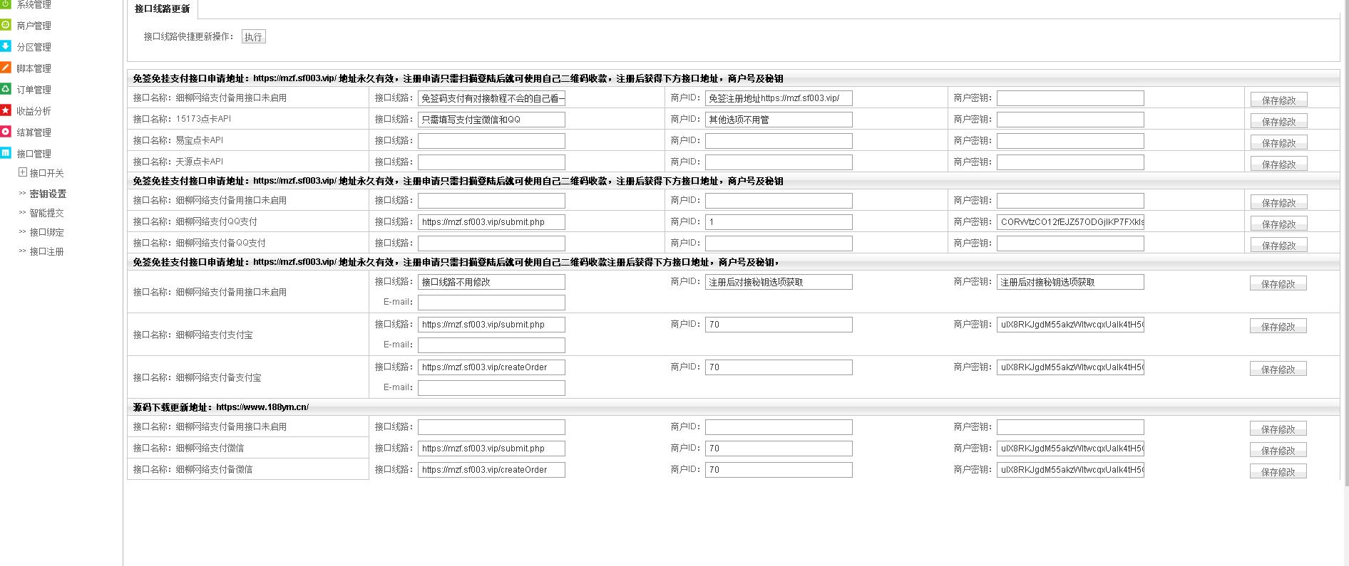Focus the 接口线路 field of 天源点卡API
This screenshot has height=566, width=1349.
(491, 162)
